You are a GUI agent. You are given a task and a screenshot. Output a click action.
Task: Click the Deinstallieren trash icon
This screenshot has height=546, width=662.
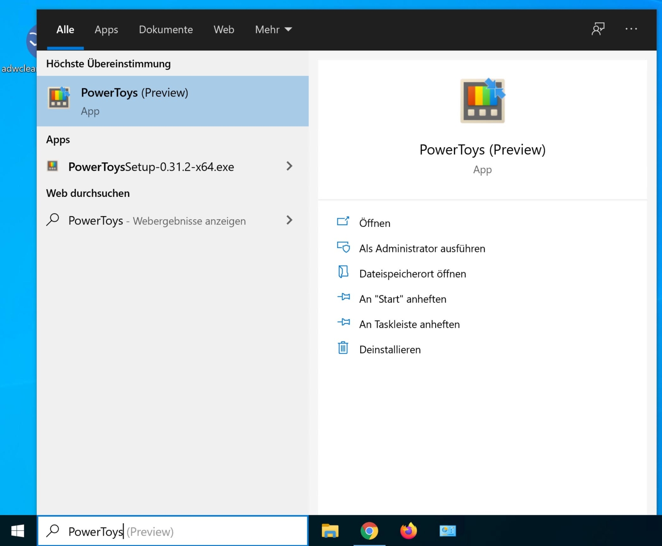tap(343, 348)
